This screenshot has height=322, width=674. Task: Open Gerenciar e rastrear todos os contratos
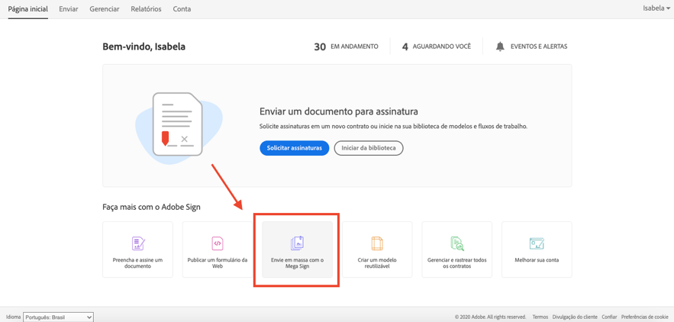click(457, 250)
